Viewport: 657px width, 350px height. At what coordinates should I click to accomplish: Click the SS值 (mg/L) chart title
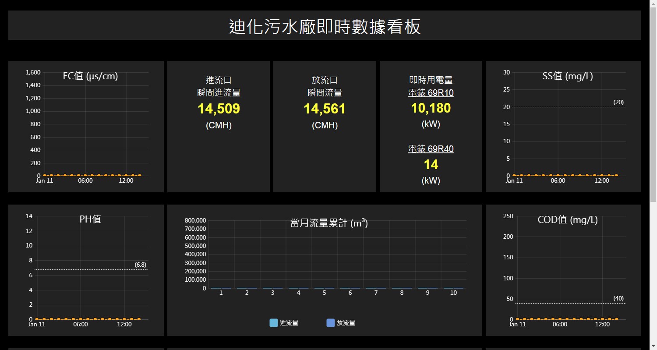coord(568,76)
